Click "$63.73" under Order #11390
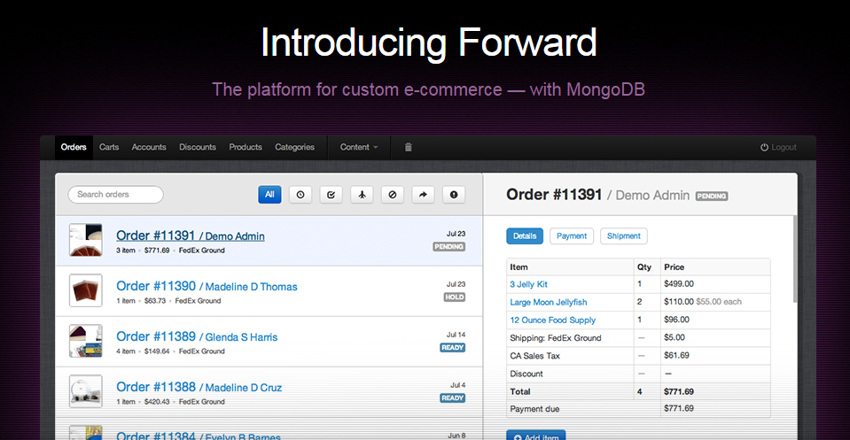 click(x=155, y=301)
